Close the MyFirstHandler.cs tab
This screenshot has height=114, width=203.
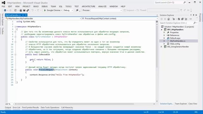click(x=26, y=15)
